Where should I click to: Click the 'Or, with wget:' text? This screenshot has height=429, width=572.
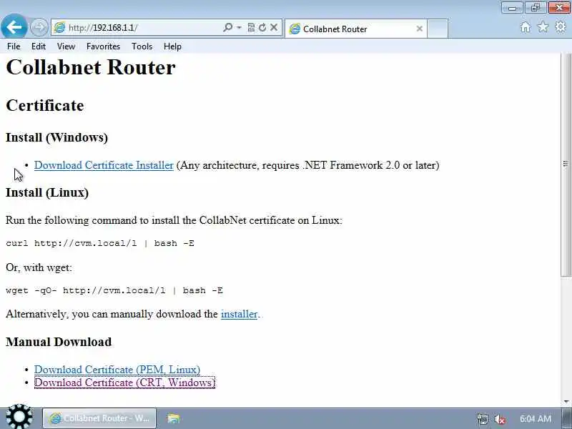[x=39, y=267]
